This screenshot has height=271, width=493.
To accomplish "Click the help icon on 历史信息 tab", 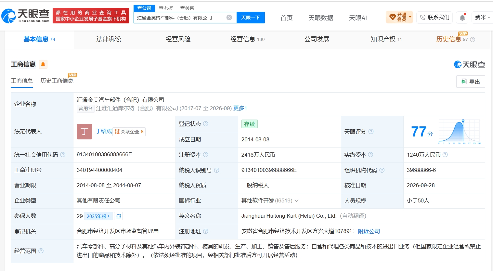I will (x=473, y=40).
